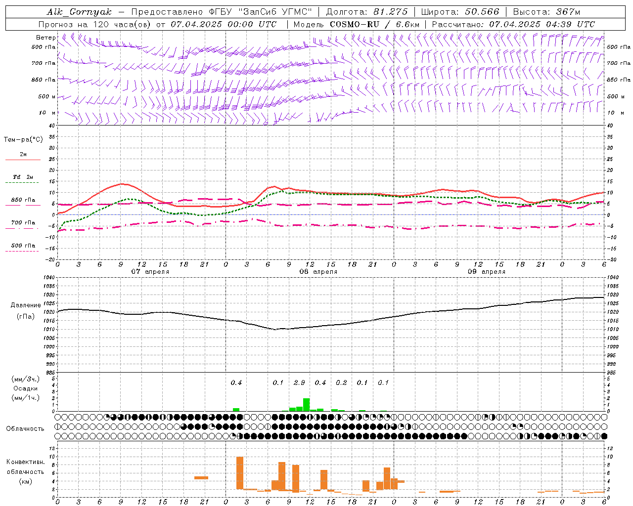
Task: Click the 500 м wind level label at left
Action: pos(47,97)
